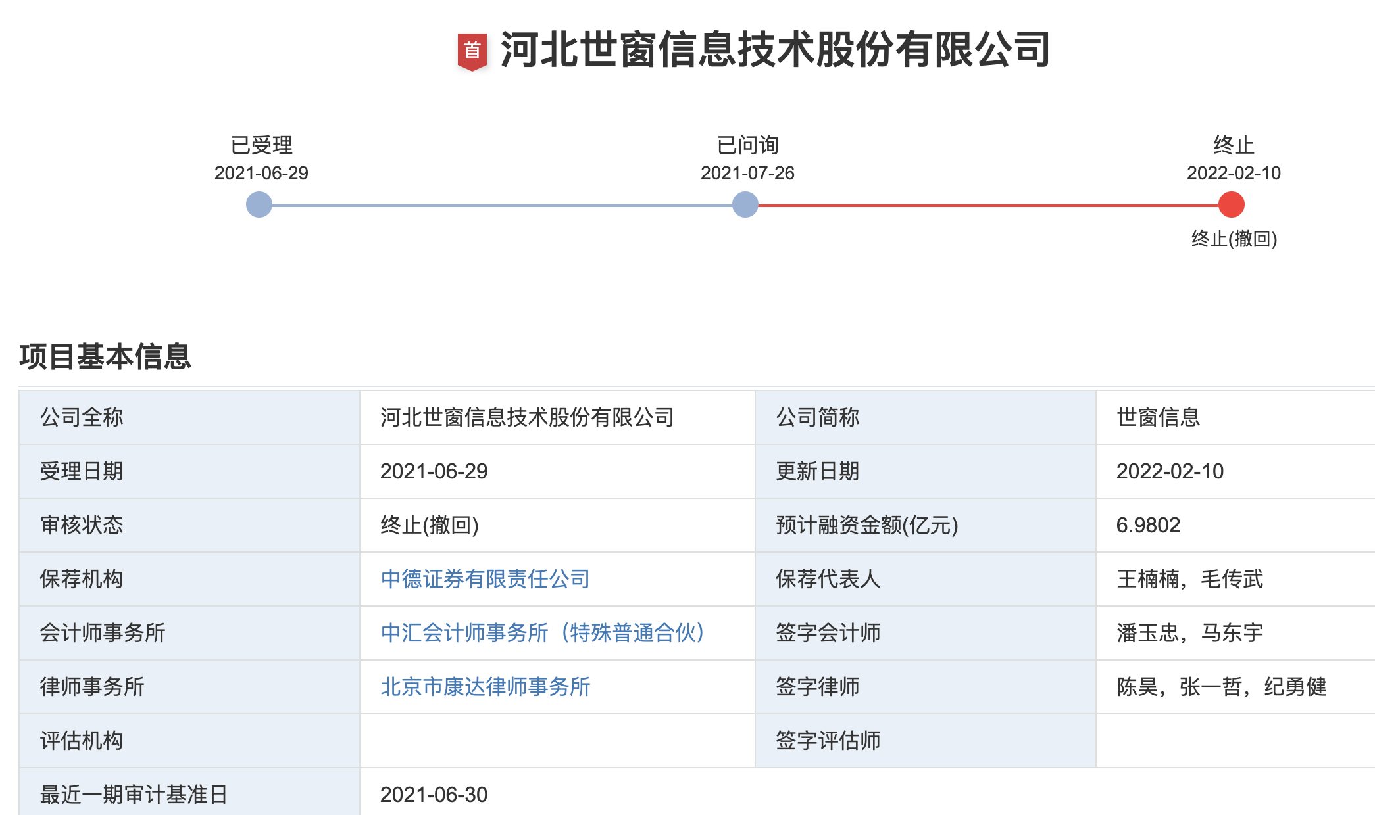Viewport: 1375px width, 815px height.
Task: Select the red 终止 timeline node
Action: click(x=1232, y=204)
